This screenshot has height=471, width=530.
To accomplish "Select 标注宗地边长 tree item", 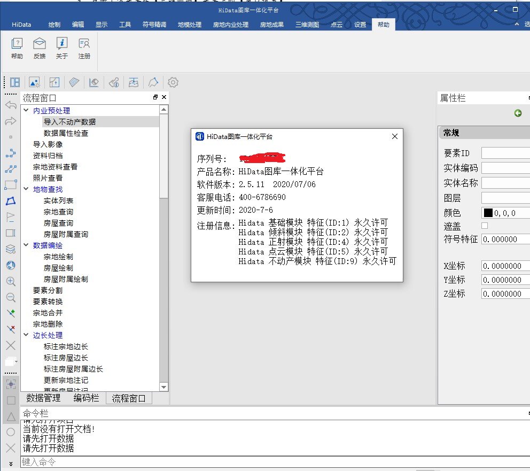I will pos(66,346).
